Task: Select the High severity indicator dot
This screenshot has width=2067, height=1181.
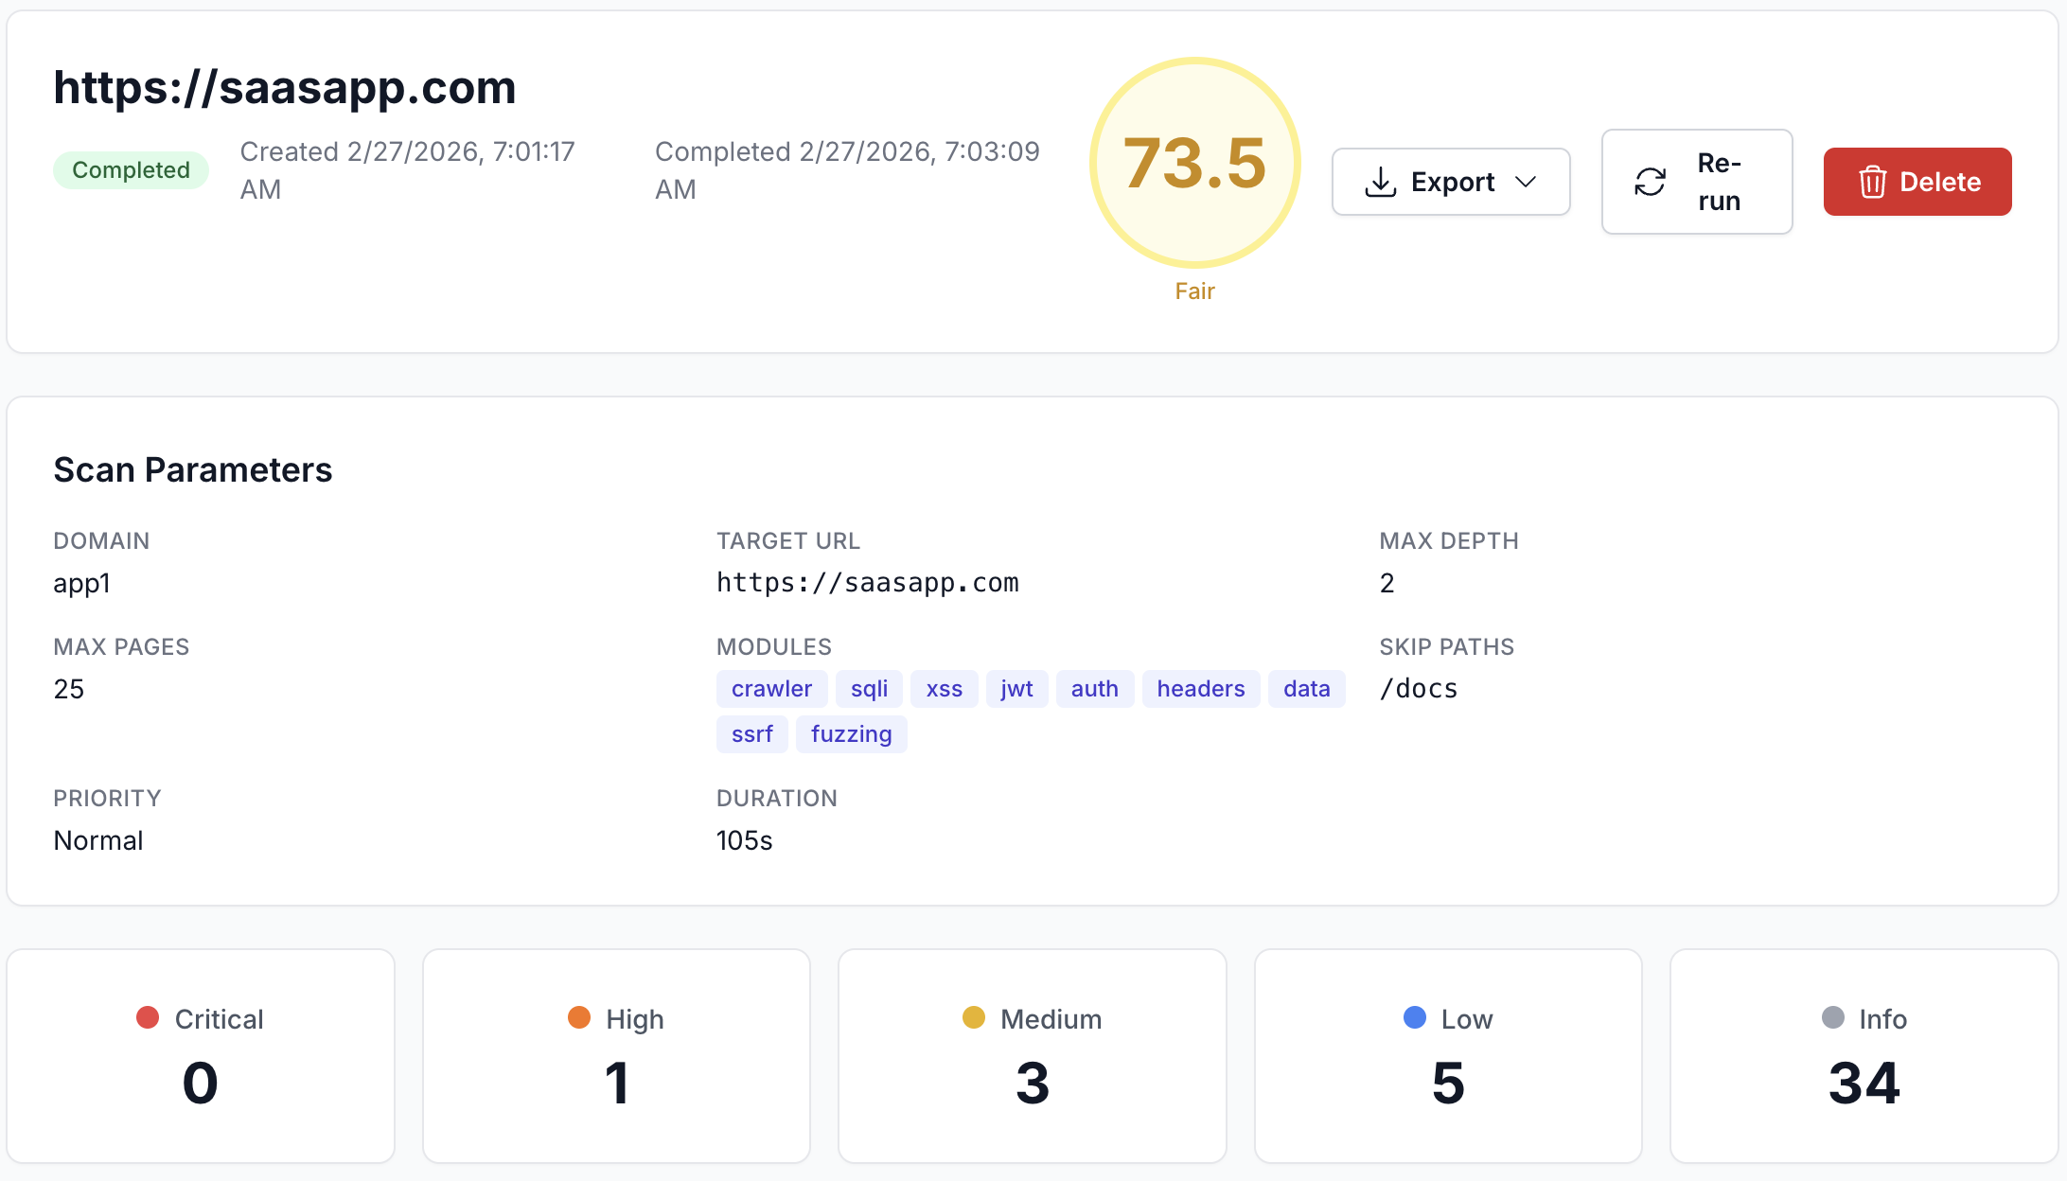Action: click(578, 1018)
